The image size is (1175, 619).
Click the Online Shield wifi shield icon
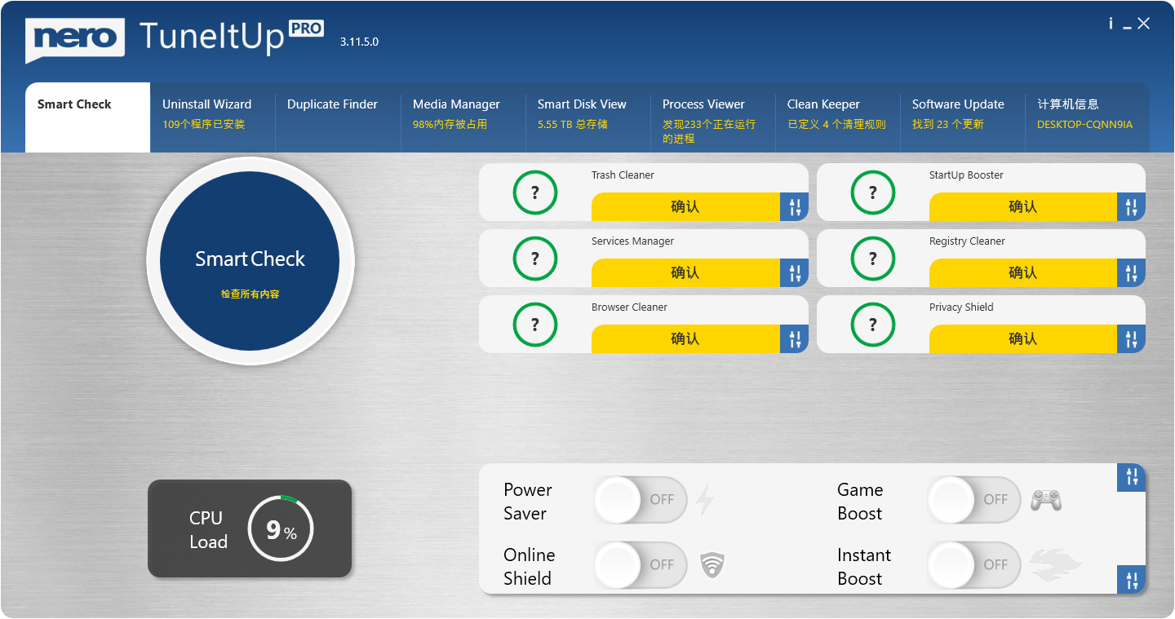click(712, 564)
